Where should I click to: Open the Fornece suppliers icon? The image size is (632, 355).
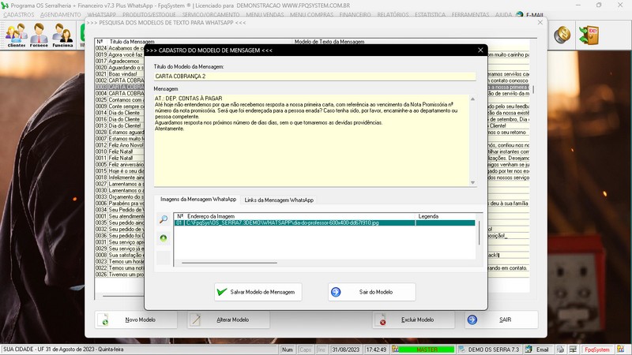tap(39, 35)
